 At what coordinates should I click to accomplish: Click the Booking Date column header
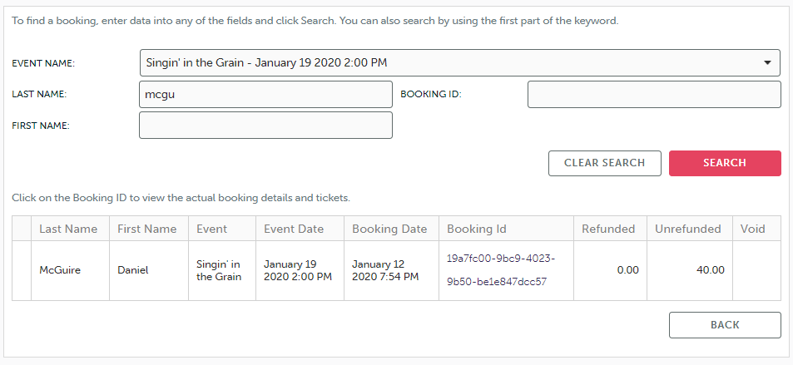click(x=389, y=229)
